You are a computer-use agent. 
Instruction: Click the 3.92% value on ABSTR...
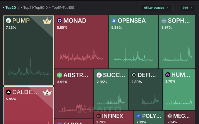pos(62,82)
